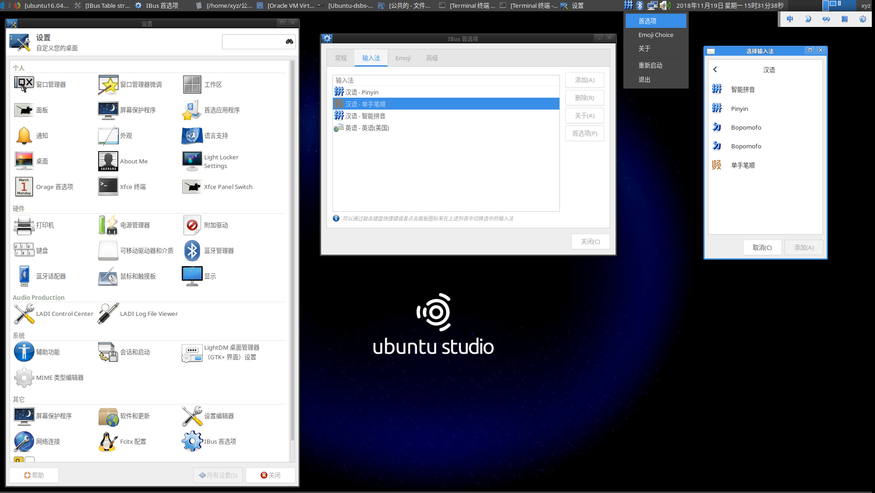Select 关于 in IBus tray menu
875x493 pixels.
click(656, 48)
